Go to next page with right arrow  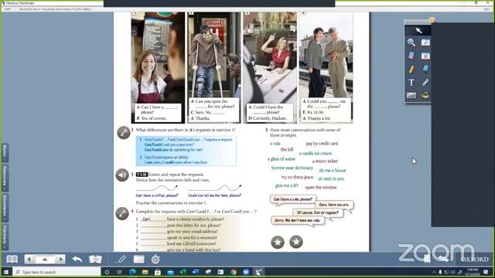[x=60, y=259]
